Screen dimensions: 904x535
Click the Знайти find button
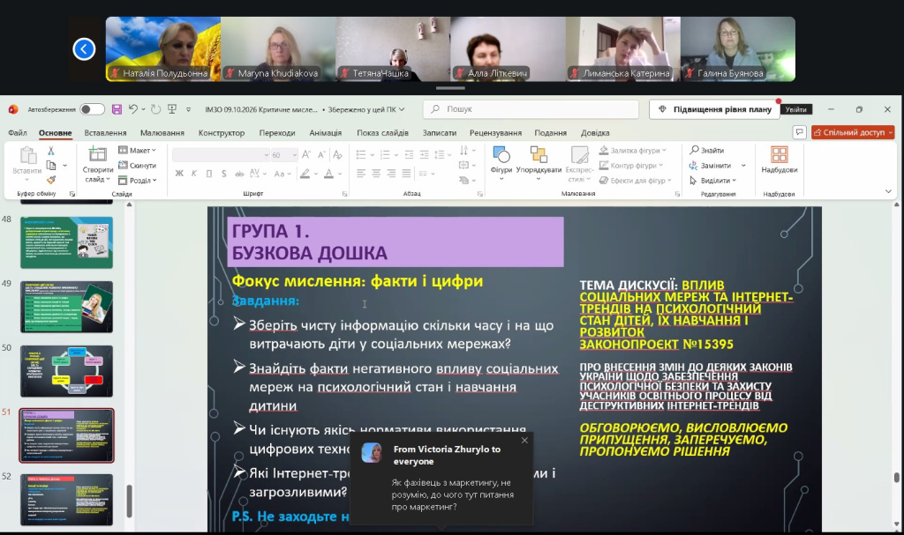[707, 151]
